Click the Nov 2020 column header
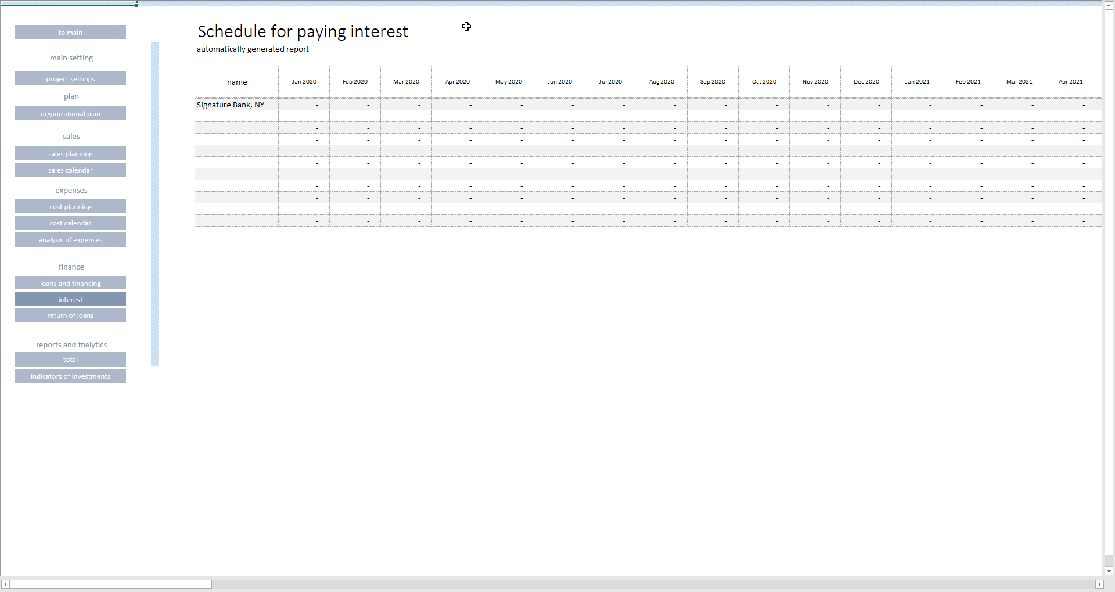The height and width of the screenshot is (592, 1115). click(x=815, y=82)
